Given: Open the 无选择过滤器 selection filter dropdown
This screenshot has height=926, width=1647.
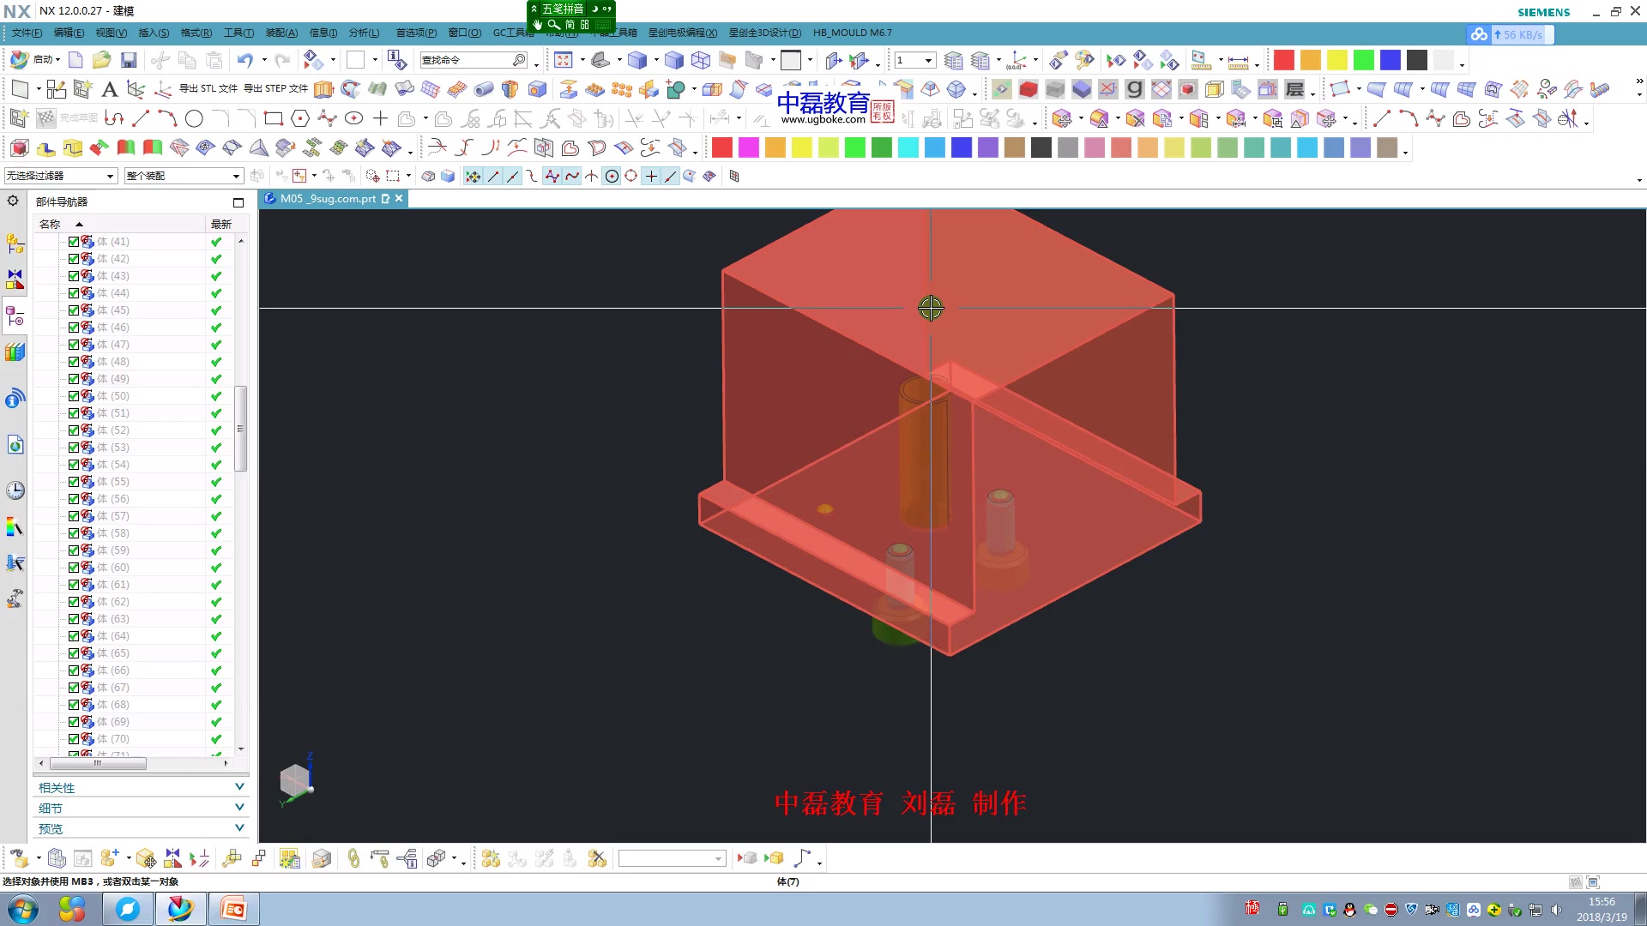Looking at the screenshot, I should (x=60, y=176).
